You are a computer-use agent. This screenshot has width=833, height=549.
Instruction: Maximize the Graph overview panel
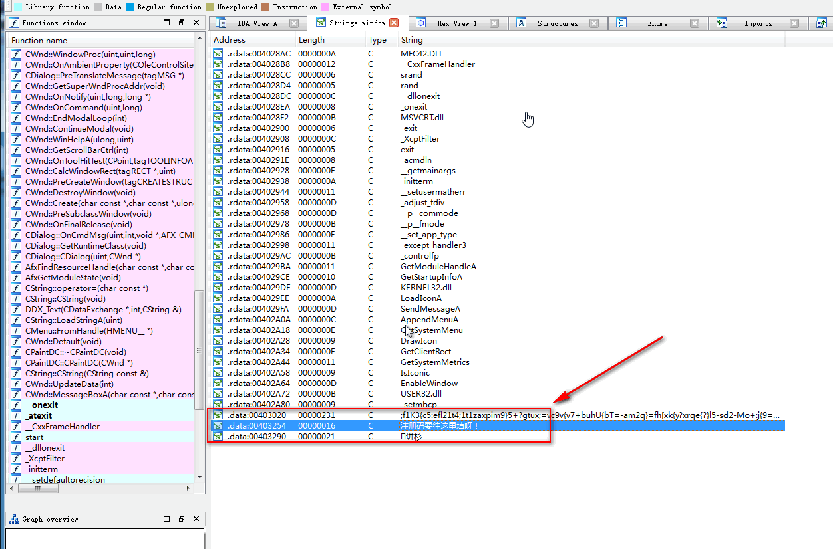(167, 519)
